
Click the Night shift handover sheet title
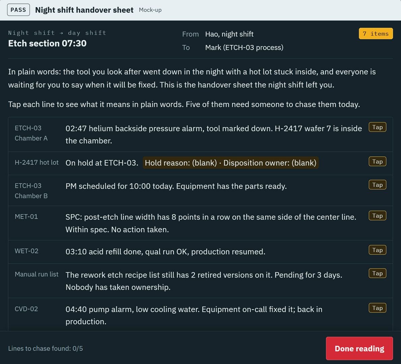pyautogui.click(x=84, y=10)
